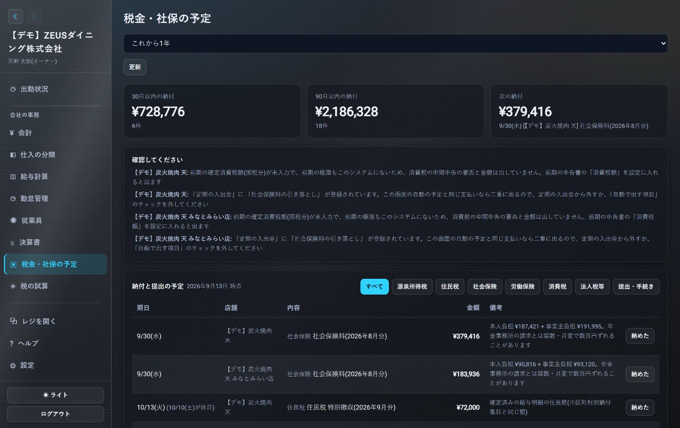Screen dimensions: 680x428
Task: Click the 30日以内の納付 ¥728,776 amount
Action: coord(158,111)
